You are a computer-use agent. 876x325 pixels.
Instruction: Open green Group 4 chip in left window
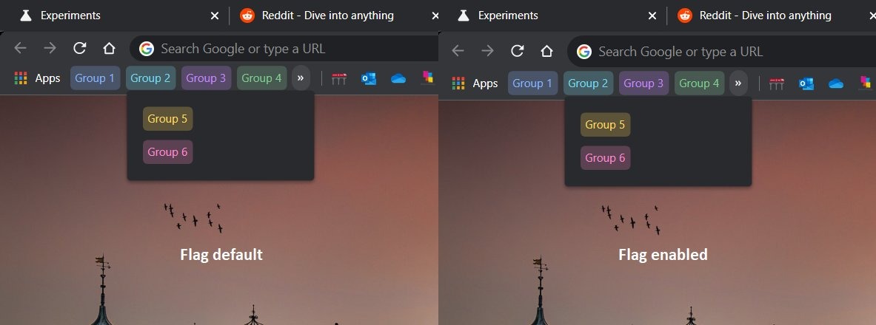[262, 78]
